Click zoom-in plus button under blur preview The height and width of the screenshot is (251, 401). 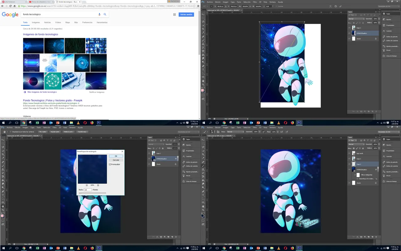(98, 185)
